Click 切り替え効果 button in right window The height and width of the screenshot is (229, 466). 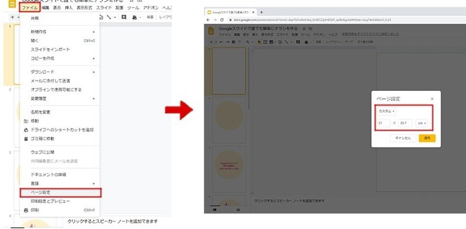point(365,42)
